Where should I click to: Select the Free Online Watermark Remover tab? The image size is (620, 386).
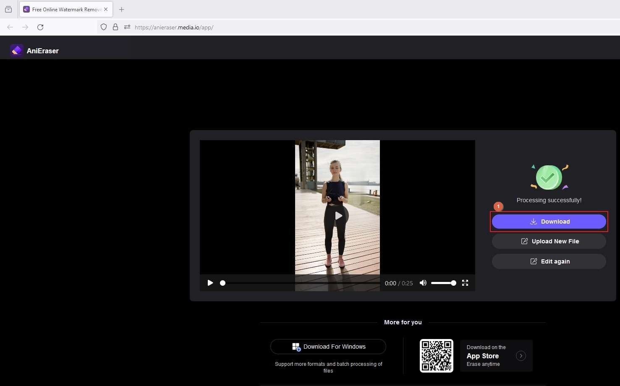pos(66,9)
